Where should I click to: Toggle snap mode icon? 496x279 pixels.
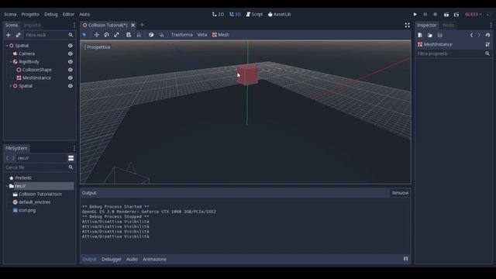[x=161, y=35]
